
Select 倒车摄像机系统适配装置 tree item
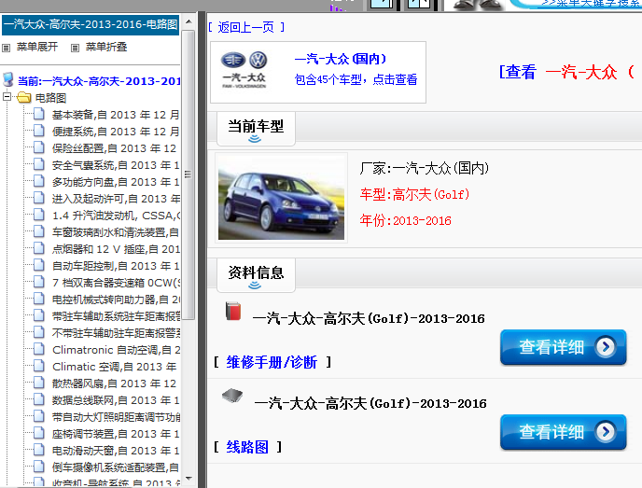click(116, 467)
